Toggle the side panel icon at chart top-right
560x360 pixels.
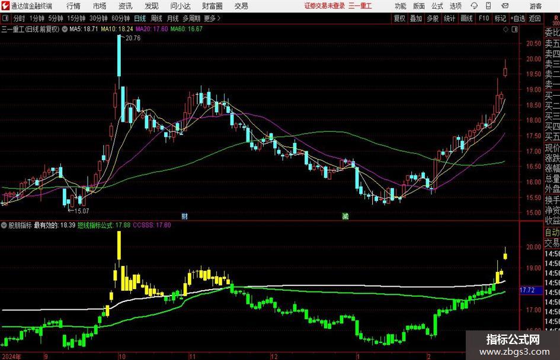point(514,30)
